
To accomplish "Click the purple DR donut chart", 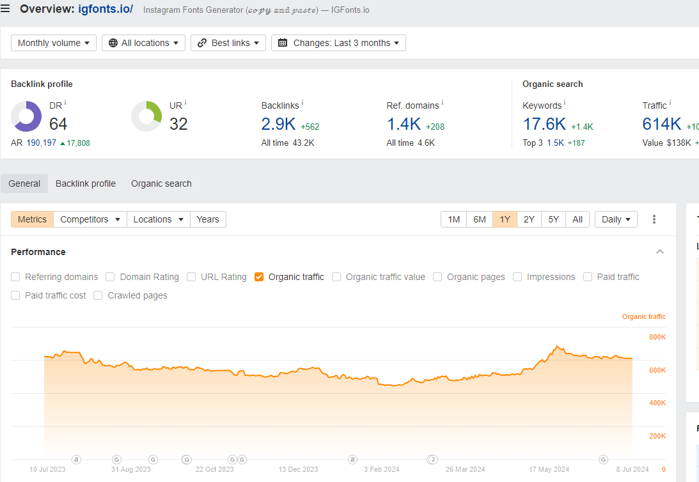I will (26, 116).
